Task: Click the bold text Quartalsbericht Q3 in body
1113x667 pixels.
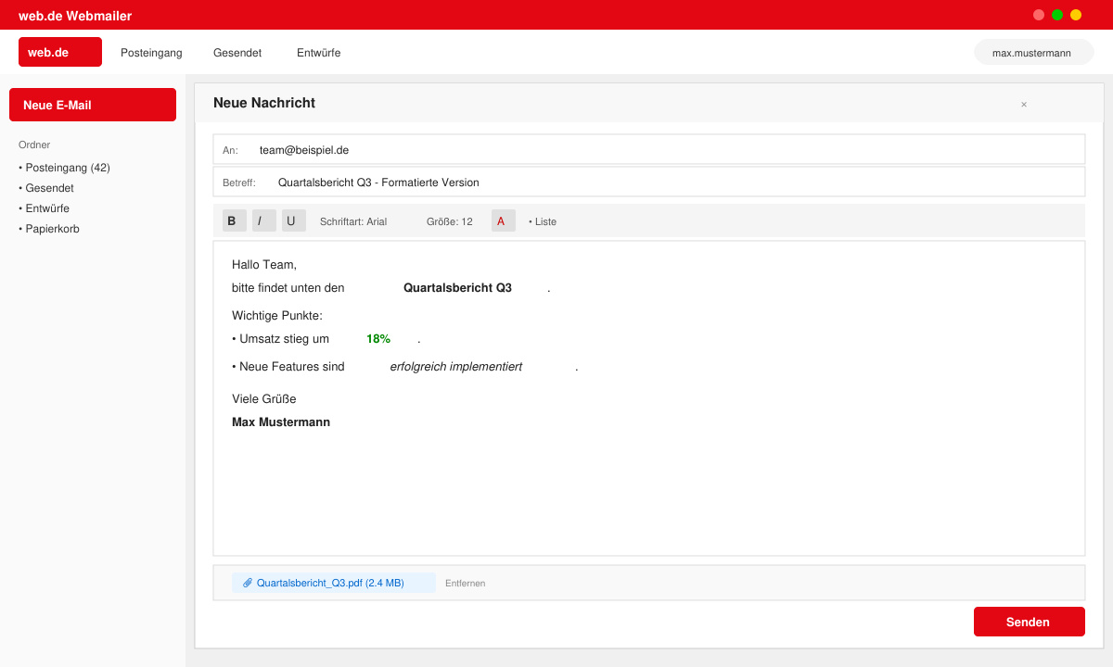Action: [x=457, y=288]
